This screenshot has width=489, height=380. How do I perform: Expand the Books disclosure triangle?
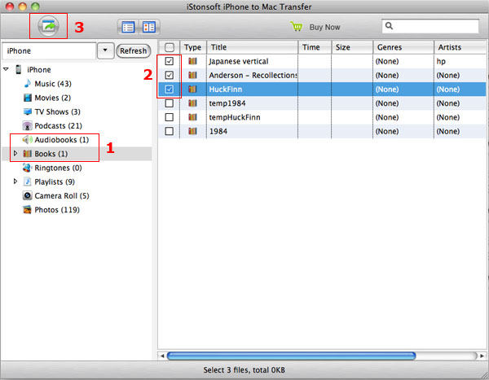[x=15, y=153]
